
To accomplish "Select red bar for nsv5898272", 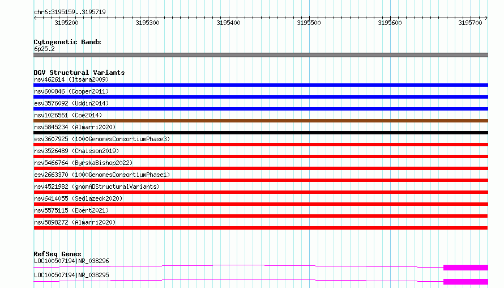I will [260, 228].
